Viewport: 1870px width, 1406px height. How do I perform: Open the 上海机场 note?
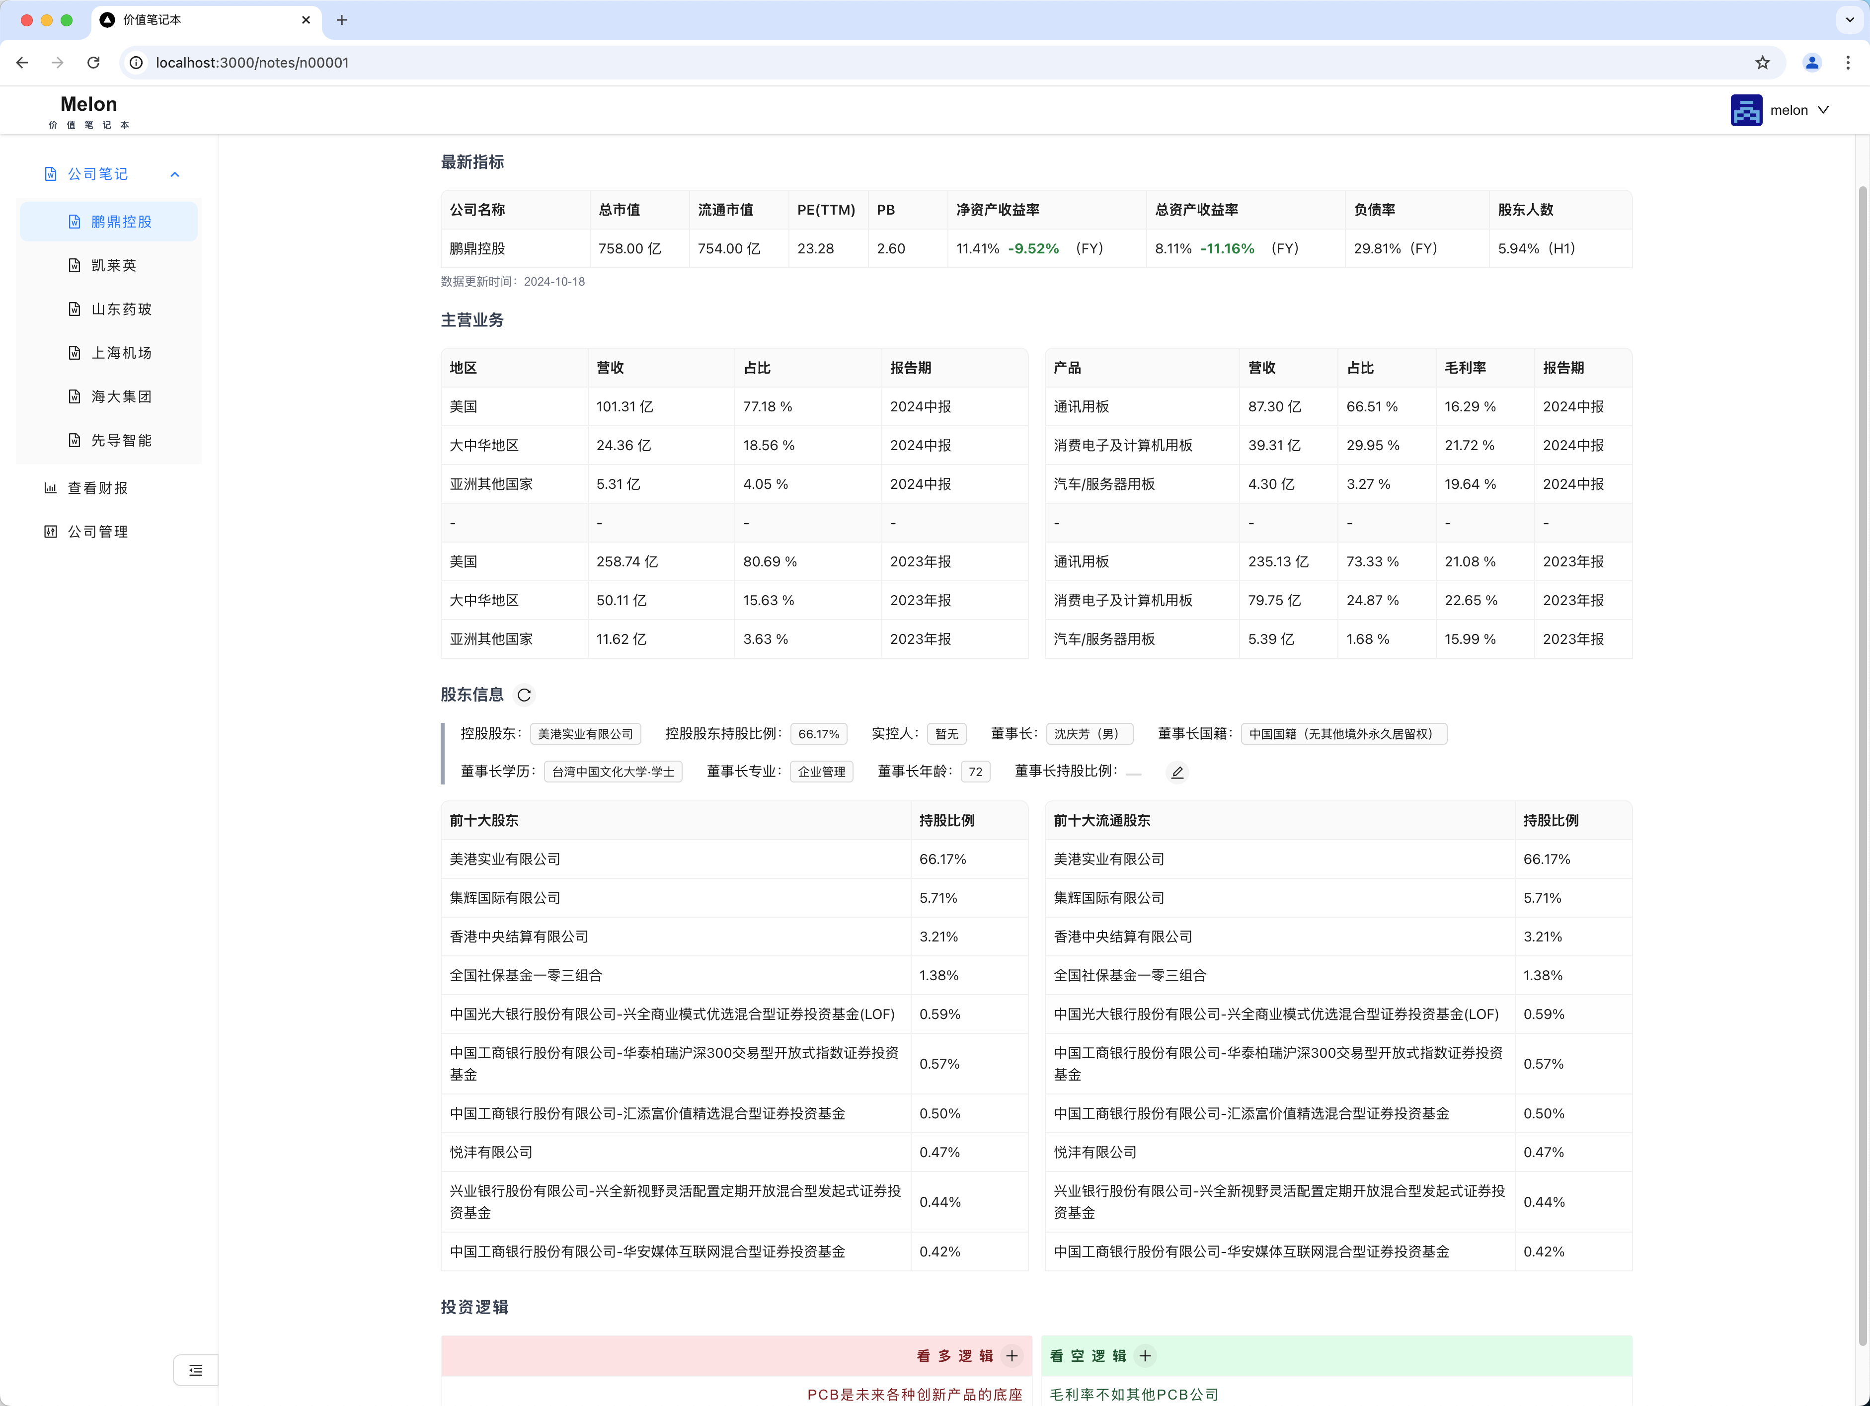coord(109,353)
